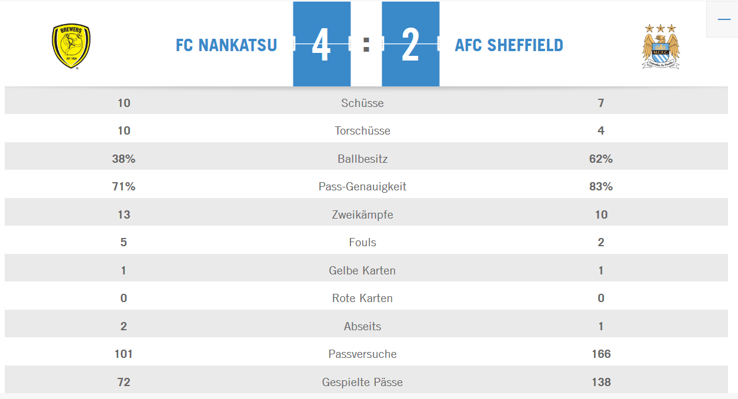Select the Gespielte Pässe row label
The height and width of the screenshot is (399, 738).
point(362,382)
